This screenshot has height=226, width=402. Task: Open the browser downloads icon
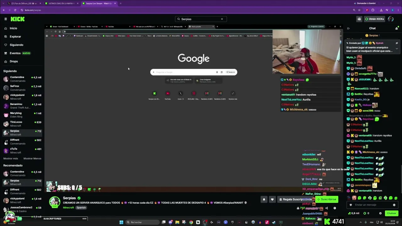(381, 10)
